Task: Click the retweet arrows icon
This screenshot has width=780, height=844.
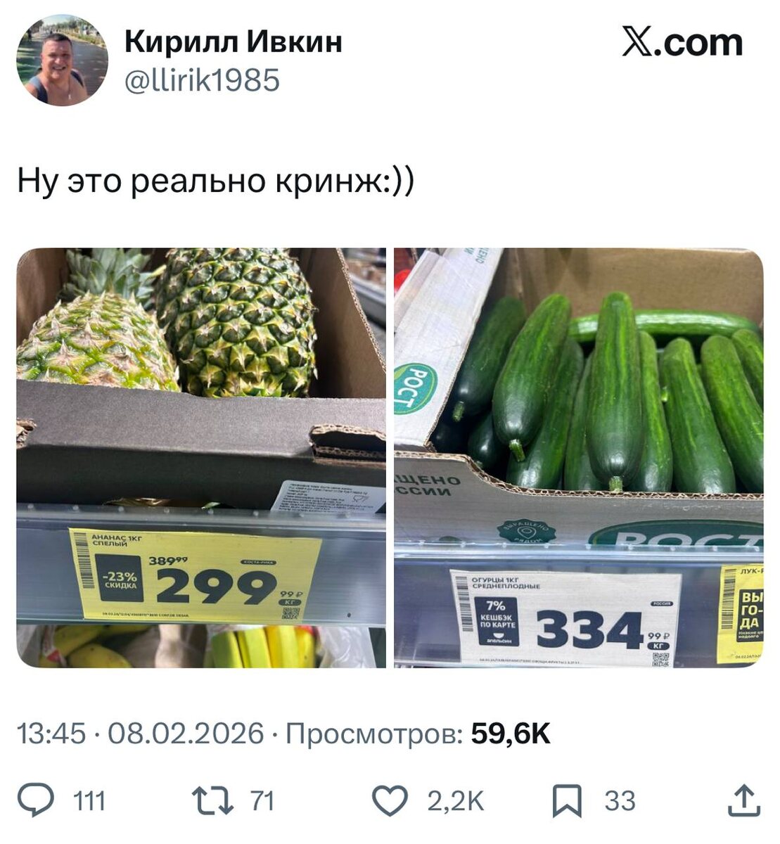Action: tap(212, 801)
